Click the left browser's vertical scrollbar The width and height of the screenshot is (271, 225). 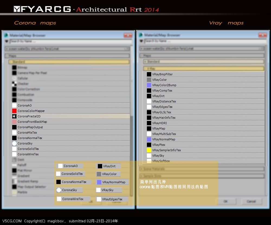[131, 156]
